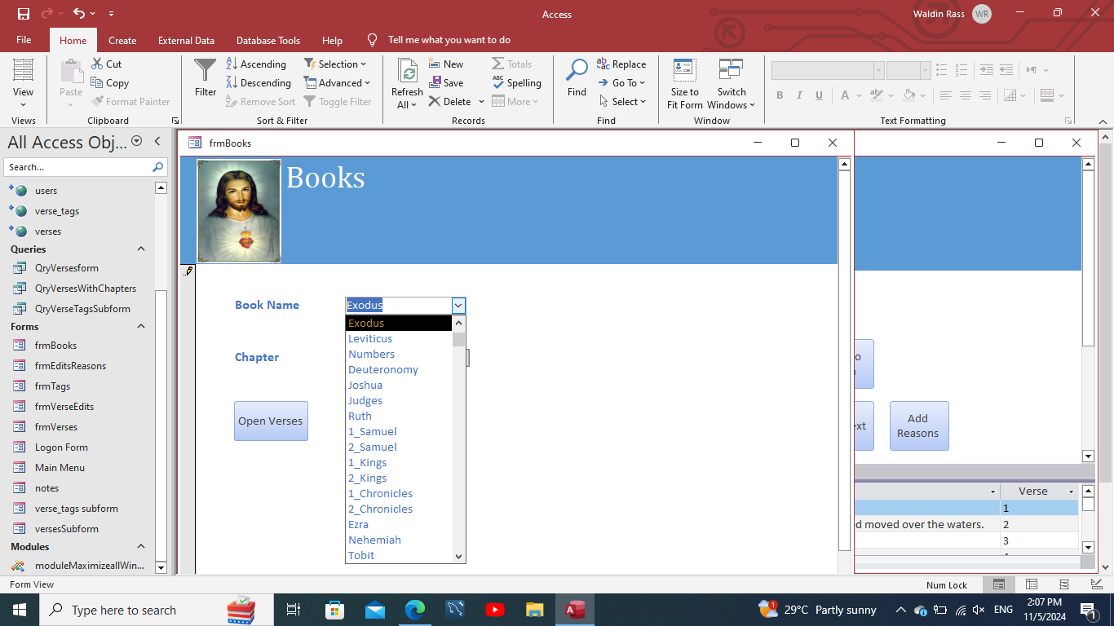Open the Database Tools tab
The image size is (1114, 626).
pos(267,40)
